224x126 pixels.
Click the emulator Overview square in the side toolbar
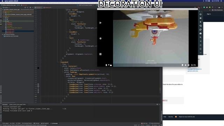pos(201,49)
